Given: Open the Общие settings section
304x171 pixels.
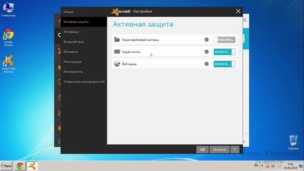Looking at the screenshot, I should [84, 12].
